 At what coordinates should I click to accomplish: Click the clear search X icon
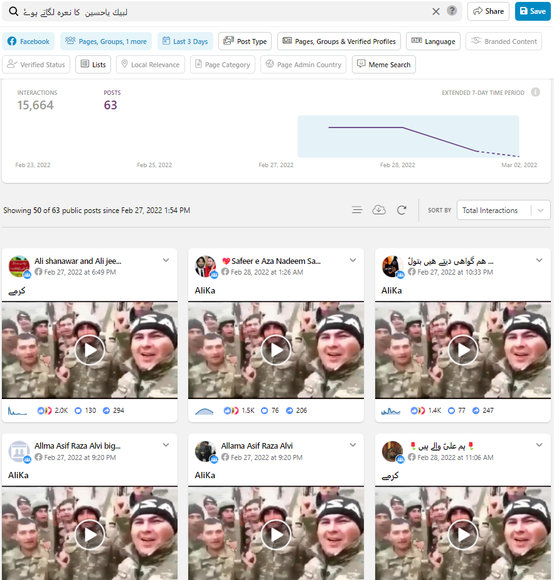click(x=436, y=11)
